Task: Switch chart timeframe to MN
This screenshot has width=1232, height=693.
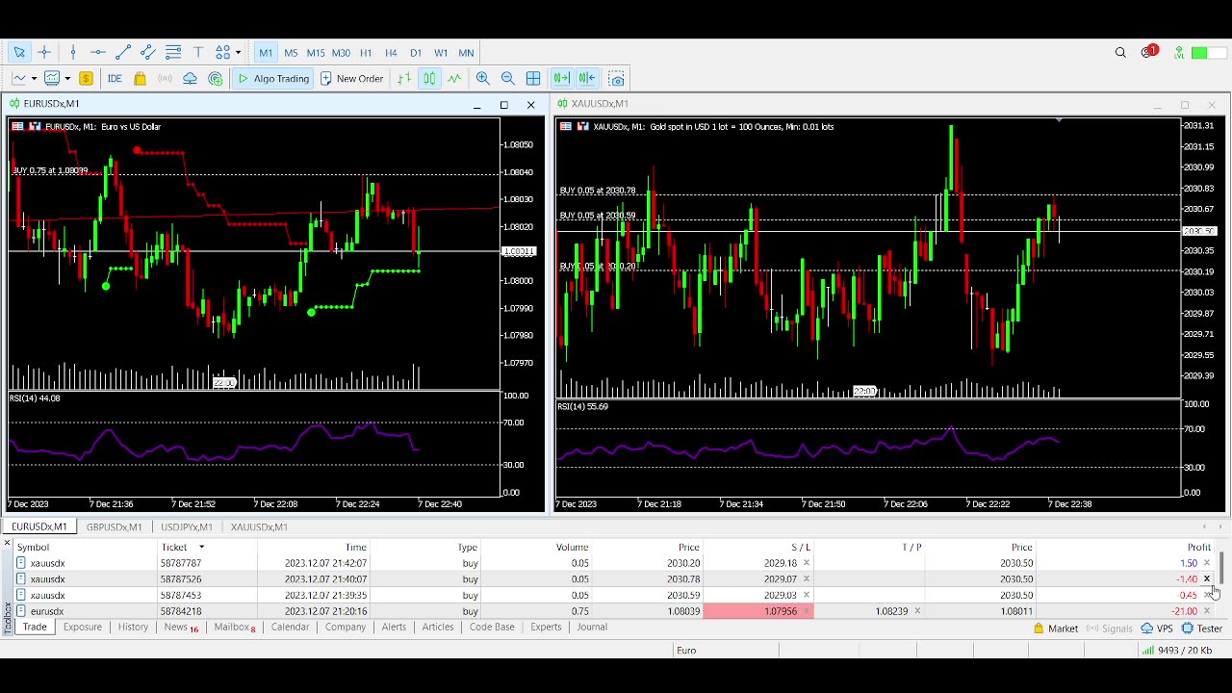Action: pyautogui.click(x=466, y=53)
